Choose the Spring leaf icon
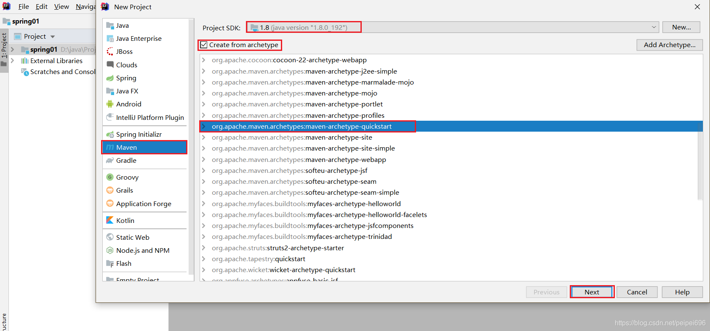The image size is (710, 331). 110,78
